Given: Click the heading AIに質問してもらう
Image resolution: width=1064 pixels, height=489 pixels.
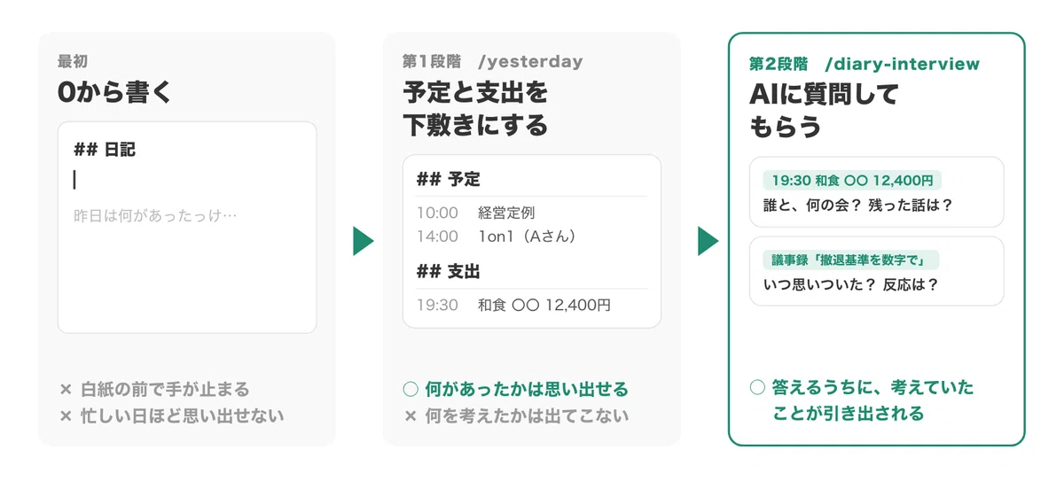Looking at the screenshot, I should (825, 110).
